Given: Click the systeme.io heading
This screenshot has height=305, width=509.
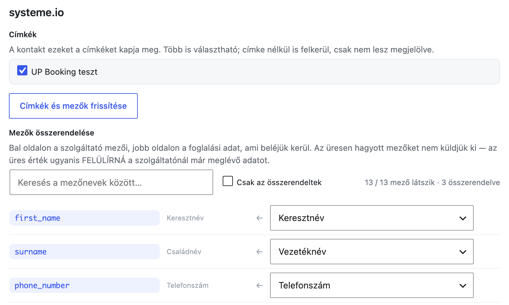Looking at the screenshot, I should click(37, 12).
